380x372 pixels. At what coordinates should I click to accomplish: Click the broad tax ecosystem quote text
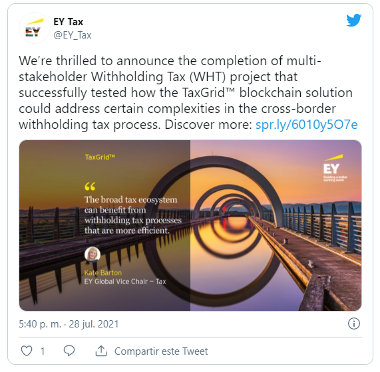pos(133,215)
